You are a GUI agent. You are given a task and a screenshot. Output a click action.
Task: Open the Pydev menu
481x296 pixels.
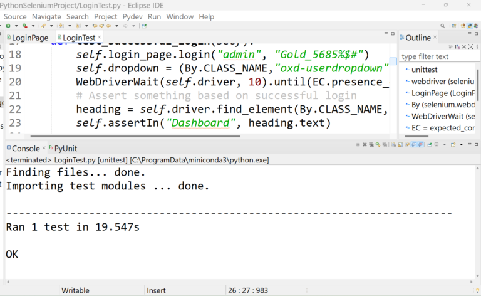click(x=132, y=16)
